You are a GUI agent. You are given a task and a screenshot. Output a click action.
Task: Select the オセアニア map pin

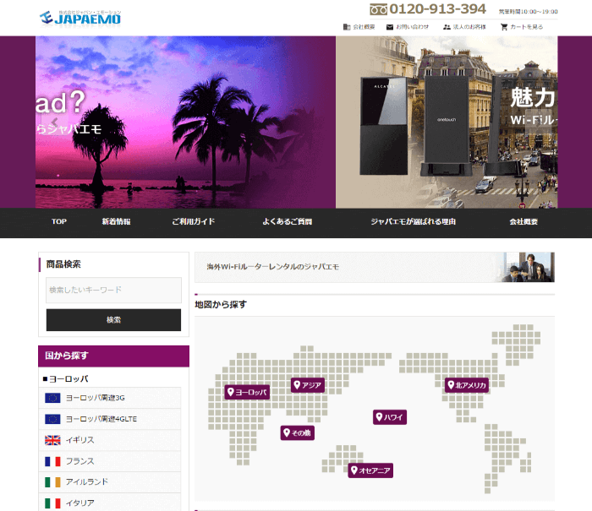pyautogui.click(x=370, y=470)
